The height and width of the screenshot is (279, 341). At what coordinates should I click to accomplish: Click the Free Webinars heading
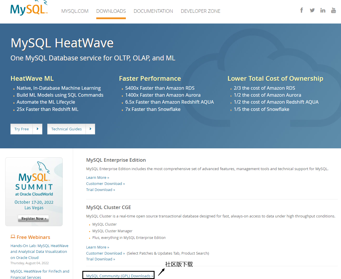click(x=33, y=237)
